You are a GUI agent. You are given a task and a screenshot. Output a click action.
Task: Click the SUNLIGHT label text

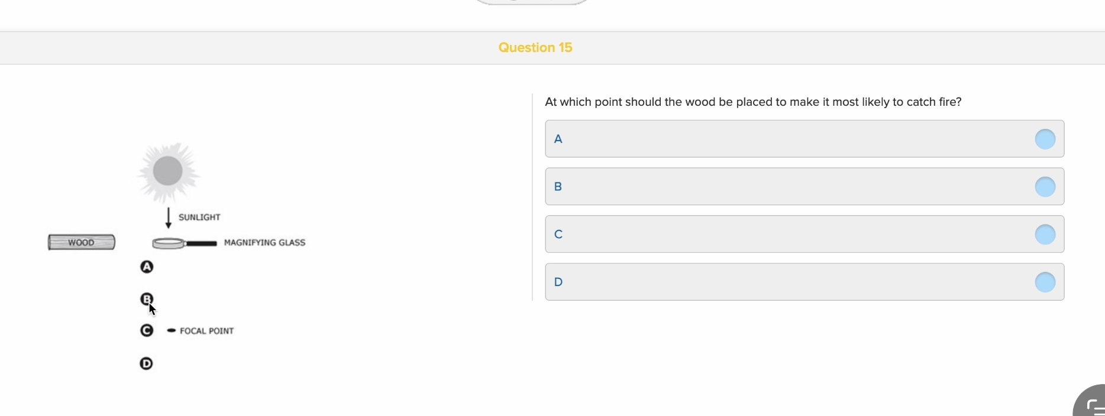200,217
